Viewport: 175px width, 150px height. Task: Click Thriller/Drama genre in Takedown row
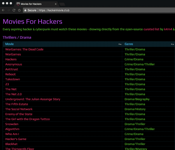(135, 79)
